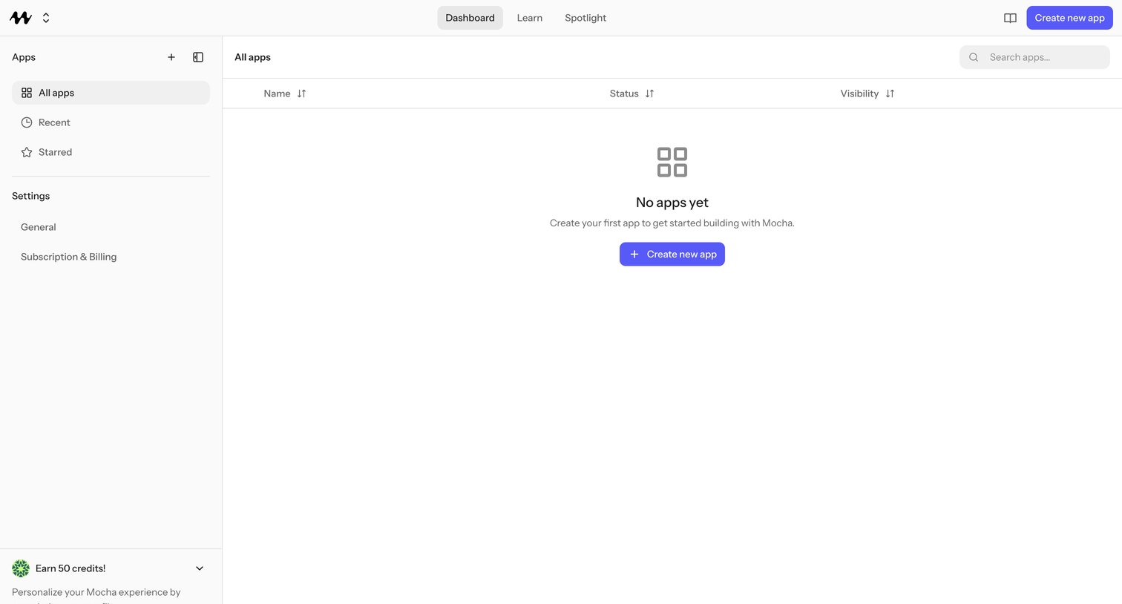Click the 'Create your first app' description text
This screenshot has height=604, width=1122.
[x=672, y=223]
